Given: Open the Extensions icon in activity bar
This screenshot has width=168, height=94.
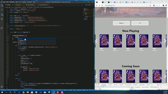Looking at the screenshot, I should pos(2,28).
